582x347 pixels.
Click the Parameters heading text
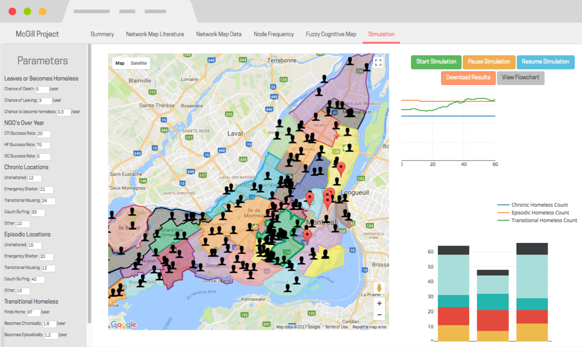[43, 61]
